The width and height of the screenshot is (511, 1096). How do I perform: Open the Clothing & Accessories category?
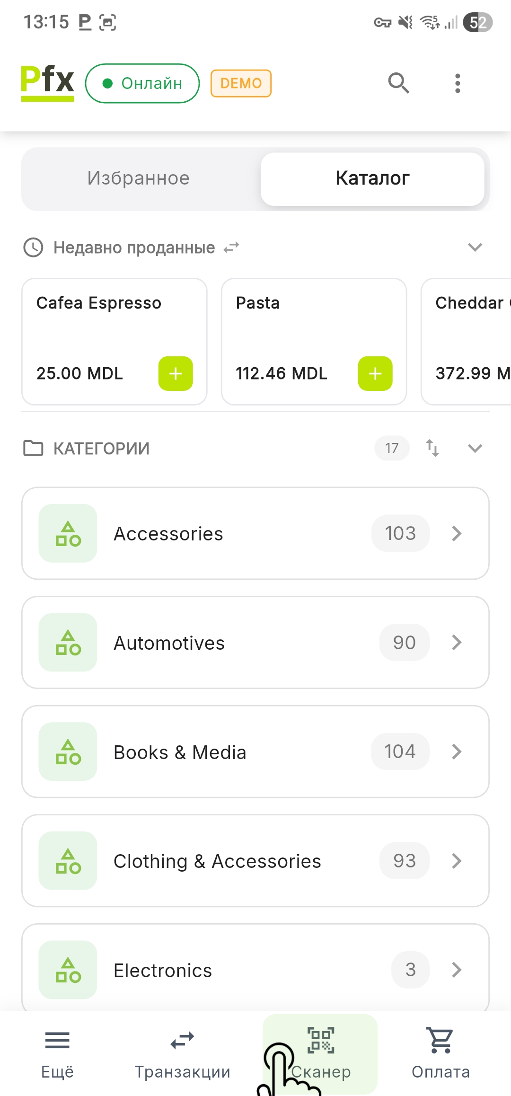[255, 861]
